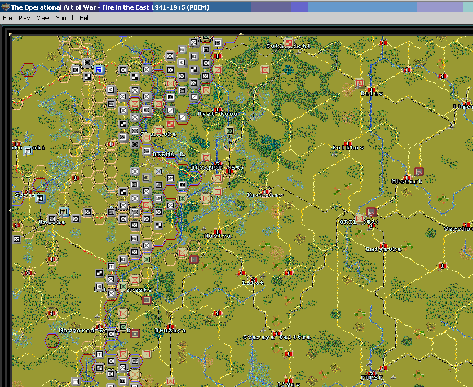Click the town label "Karachev"

(x=265, y=195)
